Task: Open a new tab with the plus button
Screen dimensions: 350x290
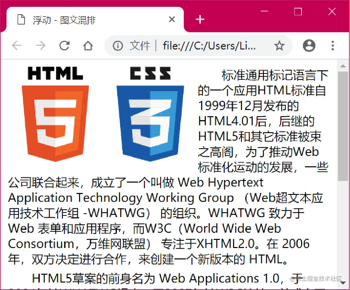Action: 200,19
